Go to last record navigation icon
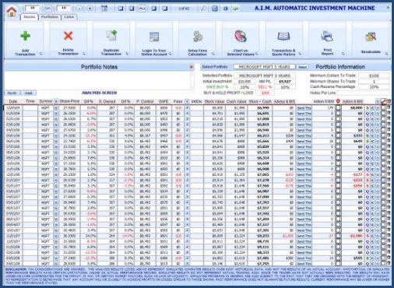Screen dimensions: 394x288 pyautogui.click(x=165, y=9)
